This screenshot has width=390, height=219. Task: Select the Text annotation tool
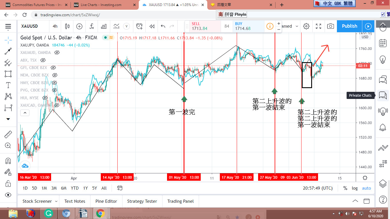point(8,85)
